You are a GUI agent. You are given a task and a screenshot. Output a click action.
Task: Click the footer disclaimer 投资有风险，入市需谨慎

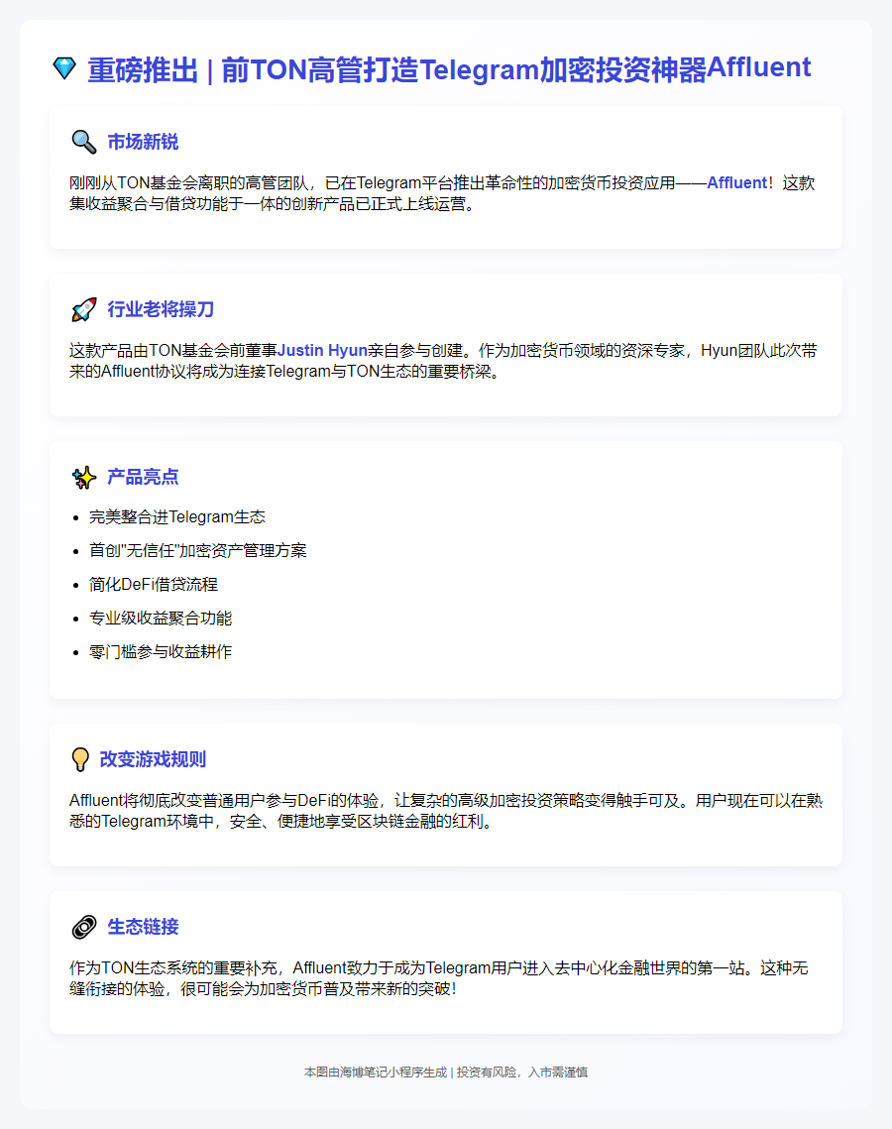tap(522, 1073)
